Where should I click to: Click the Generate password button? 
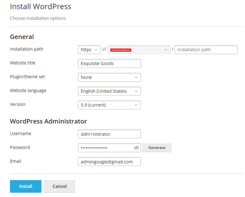(157, 148)
